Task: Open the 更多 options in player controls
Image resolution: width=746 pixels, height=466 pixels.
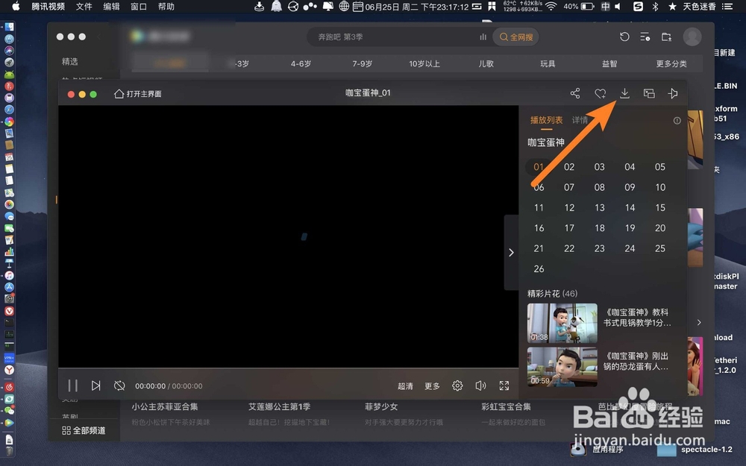Action: tap(432, 386)
